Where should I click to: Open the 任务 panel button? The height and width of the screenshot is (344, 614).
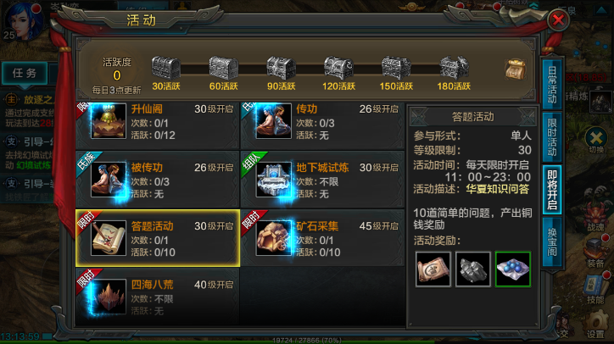[25, 73]
